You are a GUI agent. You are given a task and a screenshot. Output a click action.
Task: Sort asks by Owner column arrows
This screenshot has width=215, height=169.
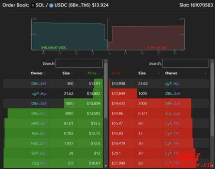click(x=206, y=73)
